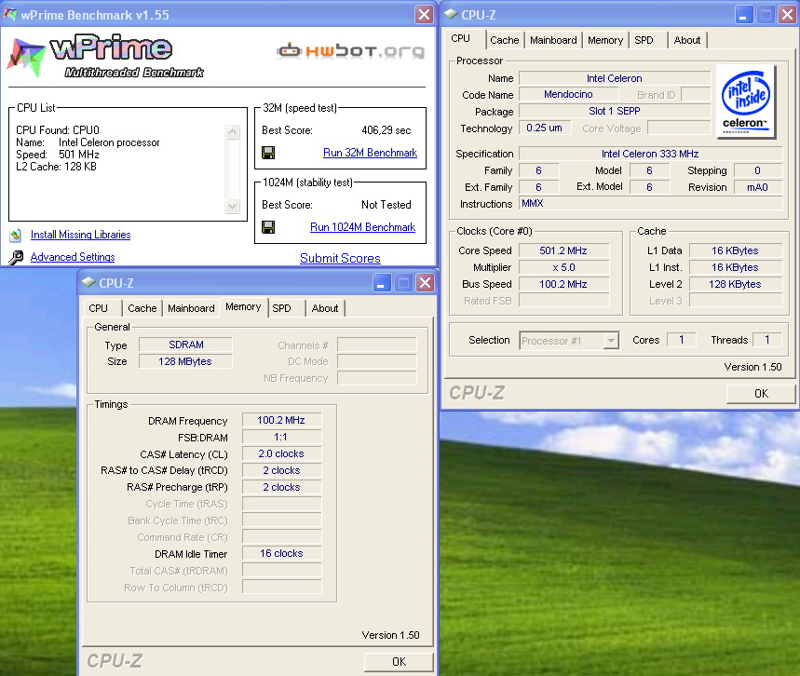Screen dimensions: 800x676
Task: Click the CPU-Z memory window title icon
Action: [88, 282]
